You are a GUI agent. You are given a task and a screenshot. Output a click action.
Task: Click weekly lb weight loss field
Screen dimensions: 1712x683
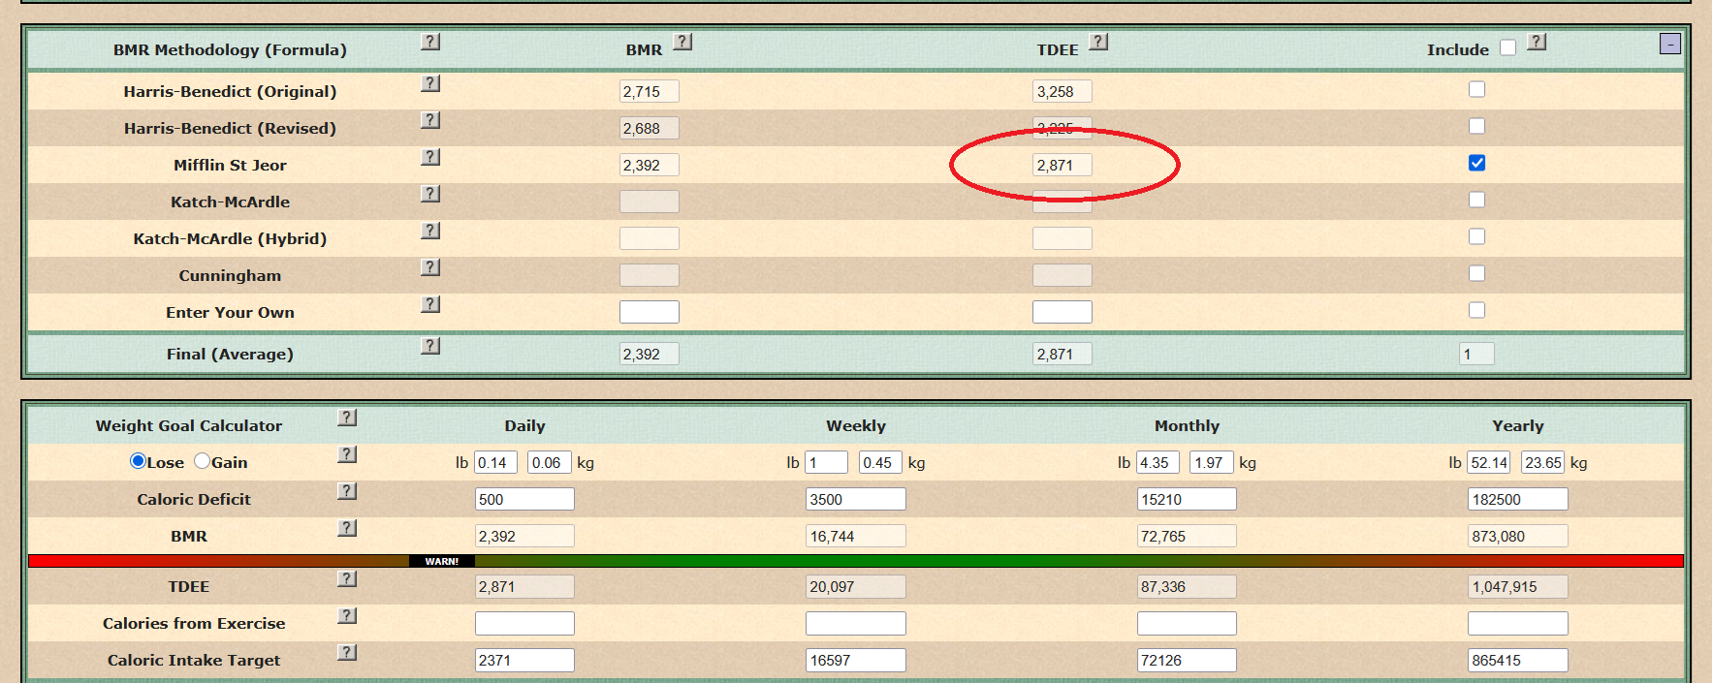tap(826, 462)
